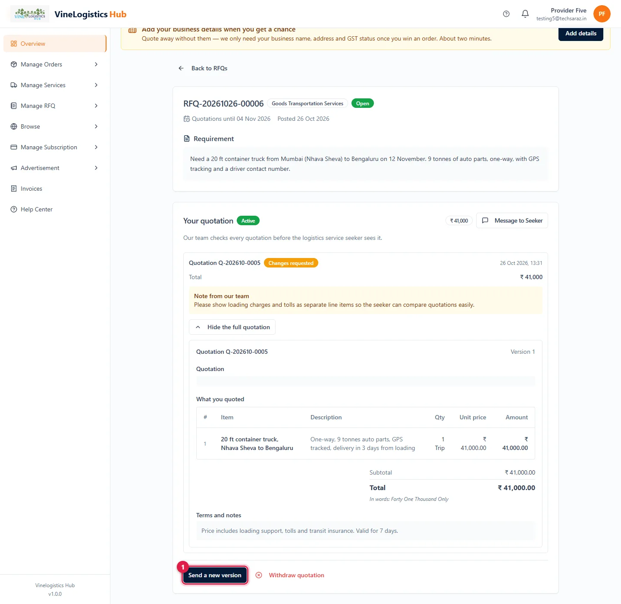Go to Overview in the sidebar
The image size is (621, 604).
(x=55, y=44)
